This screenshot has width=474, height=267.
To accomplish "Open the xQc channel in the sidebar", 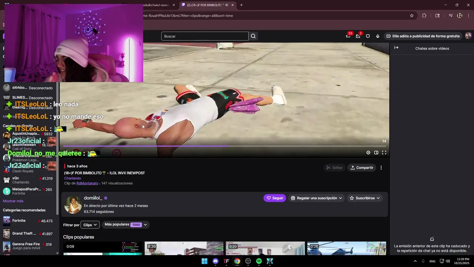I will [28, 180].
